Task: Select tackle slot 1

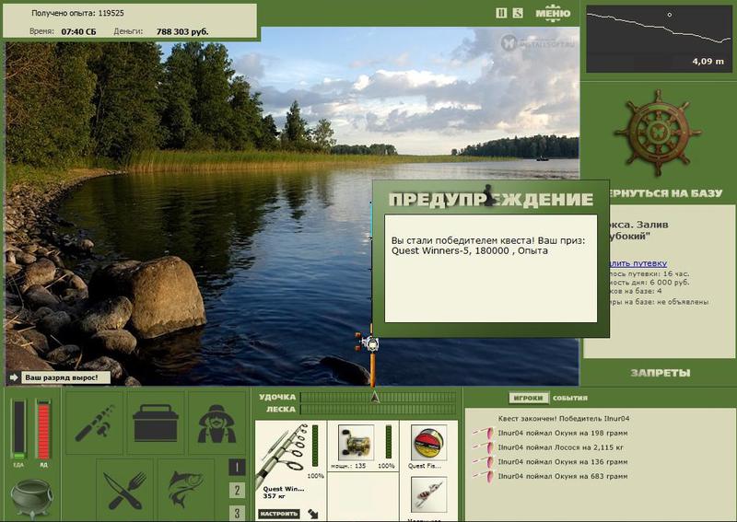Action: (x=237, y=468)
